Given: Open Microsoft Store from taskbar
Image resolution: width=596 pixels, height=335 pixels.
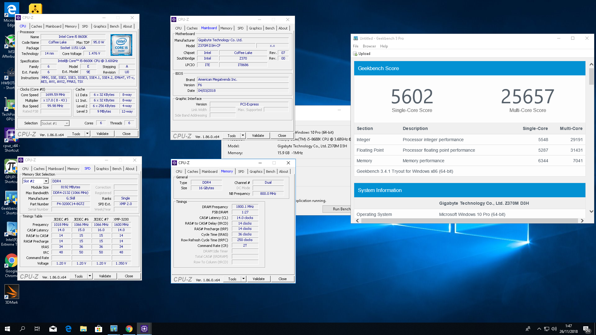Looking at the screenshot, I should [99, 329].
